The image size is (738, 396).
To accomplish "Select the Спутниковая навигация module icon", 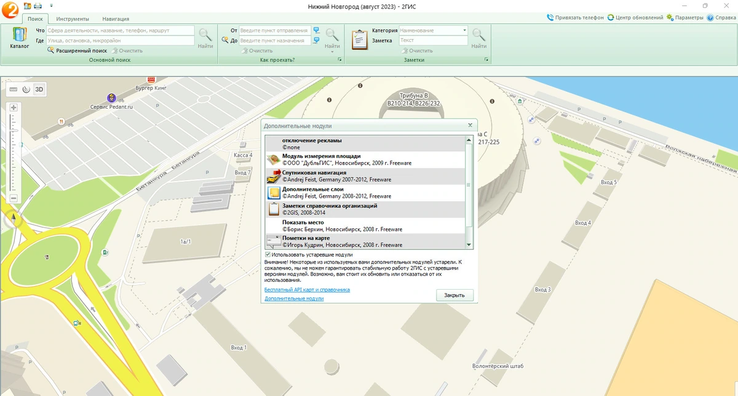I will 274,176.
